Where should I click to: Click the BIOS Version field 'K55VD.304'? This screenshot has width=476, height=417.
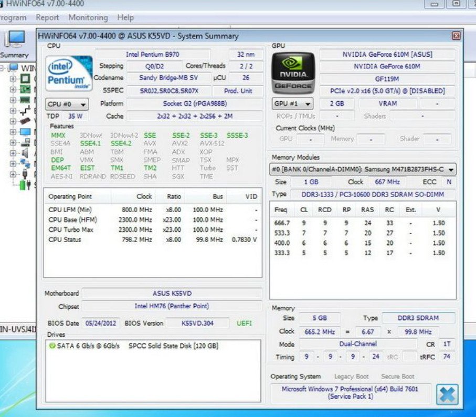(197, 323)
